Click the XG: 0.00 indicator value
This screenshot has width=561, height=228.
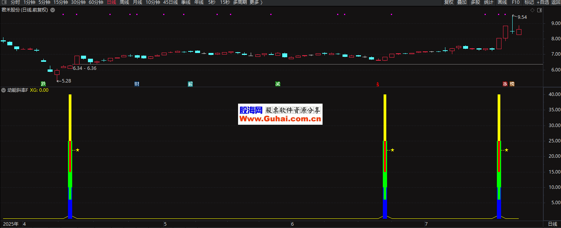39,90
